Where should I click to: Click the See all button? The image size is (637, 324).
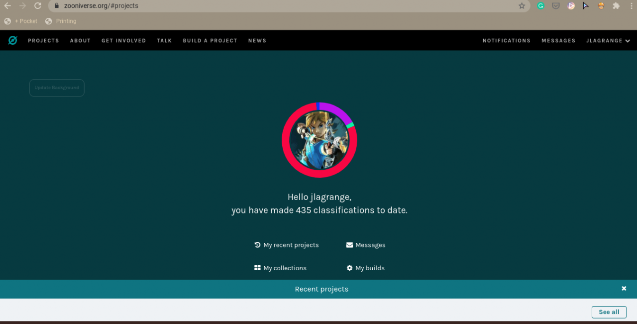click(609, 312)
